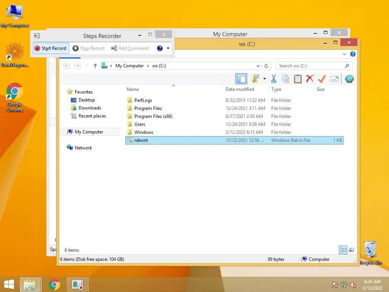Click the Forward navigation arrow
389x292 pixels.
(x=77, y=66)
